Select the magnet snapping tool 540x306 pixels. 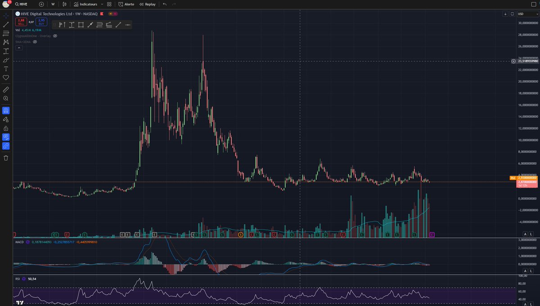click(6, 109)
